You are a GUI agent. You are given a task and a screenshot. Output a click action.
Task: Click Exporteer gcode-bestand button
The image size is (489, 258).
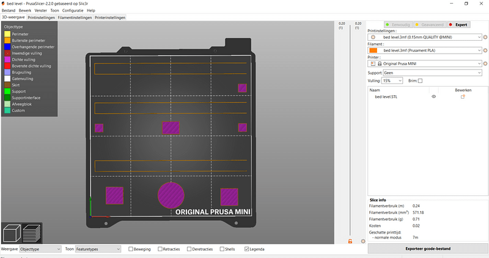(428, 249)
